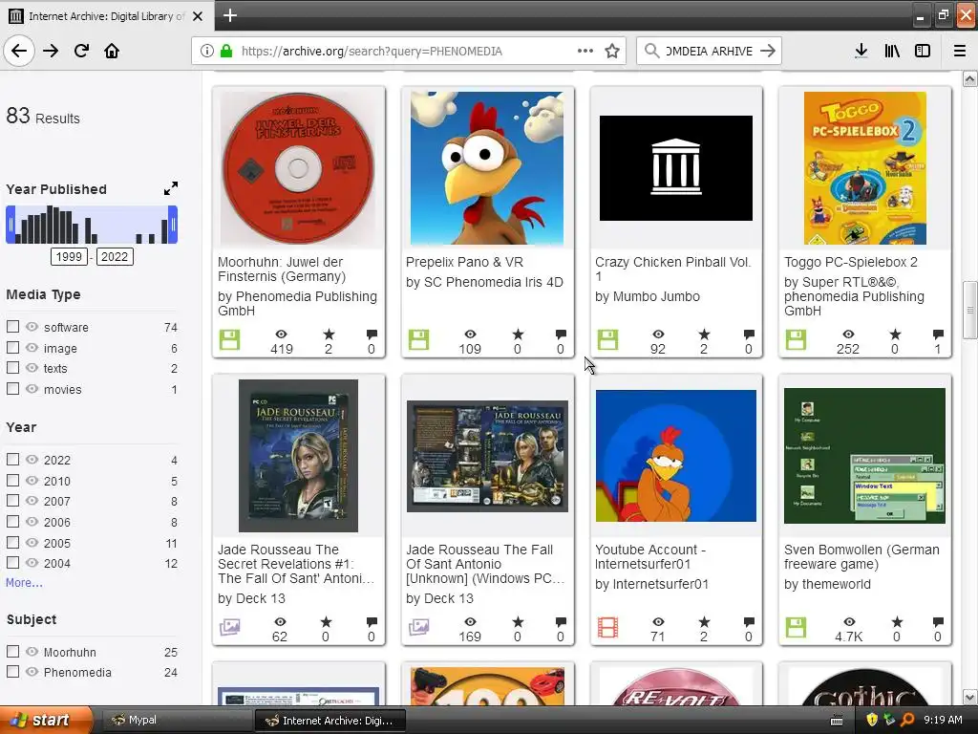Image resolution: width=978 pixels, height=734 pixels.
Task: Check the Moorhuhn subject filter
Action: [12, 651]
